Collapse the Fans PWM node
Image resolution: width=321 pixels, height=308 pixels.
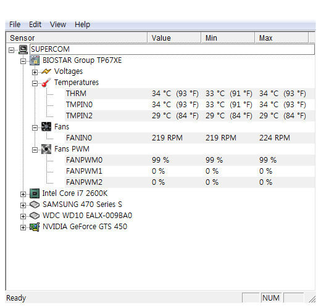pyautogui.click(x=35, y=150)
